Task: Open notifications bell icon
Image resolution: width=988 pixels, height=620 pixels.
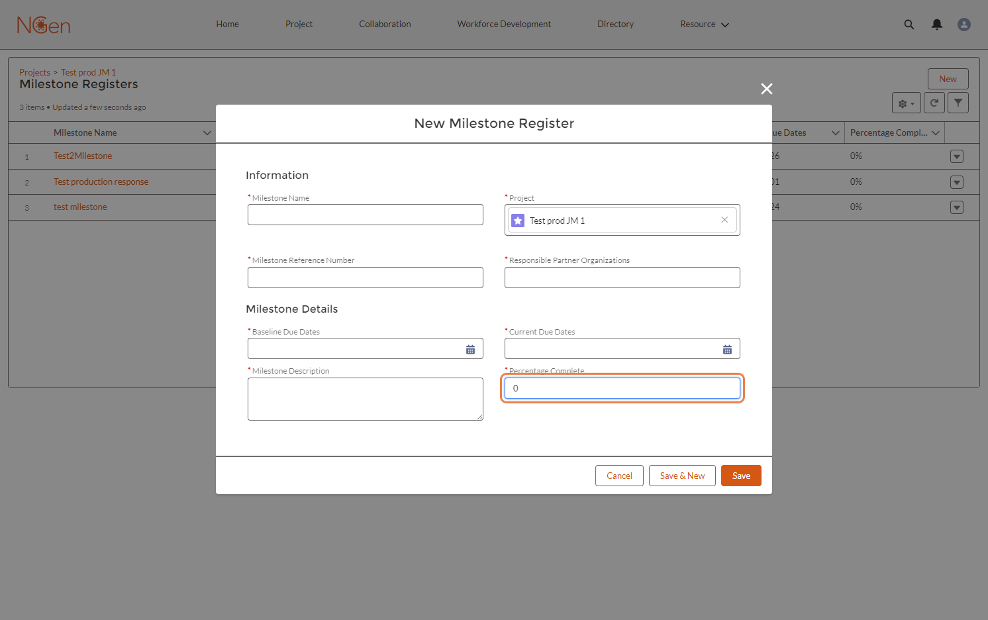Action: click(937, 25)
